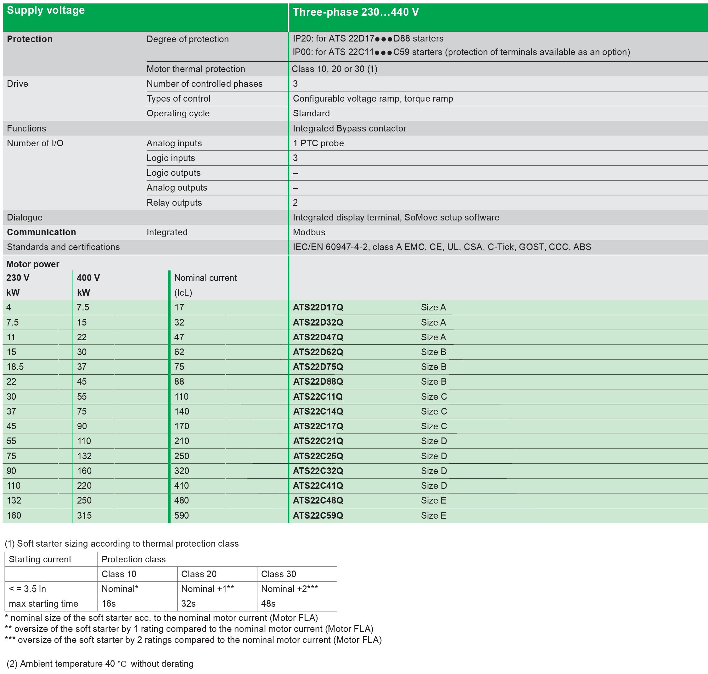
Task: Click the '230 V' column header
Action: pos(18,278)
